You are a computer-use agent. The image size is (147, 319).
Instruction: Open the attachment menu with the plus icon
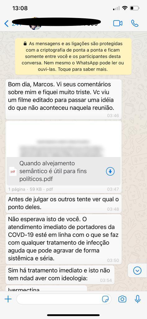[x=8, y=299]
